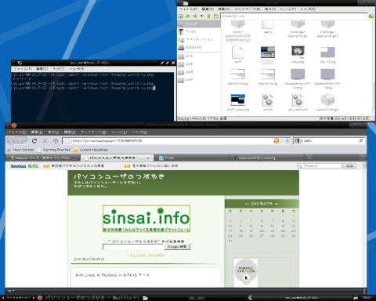Image resolution: width=376 pixels, height=301 pixels.
Task: Open Firefox ブックマーク menu
Action: click(x=93, y=132)
